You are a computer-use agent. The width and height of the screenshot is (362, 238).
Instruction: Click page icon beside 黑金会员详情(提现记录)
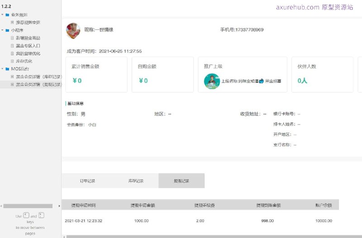tap(12, 84)
